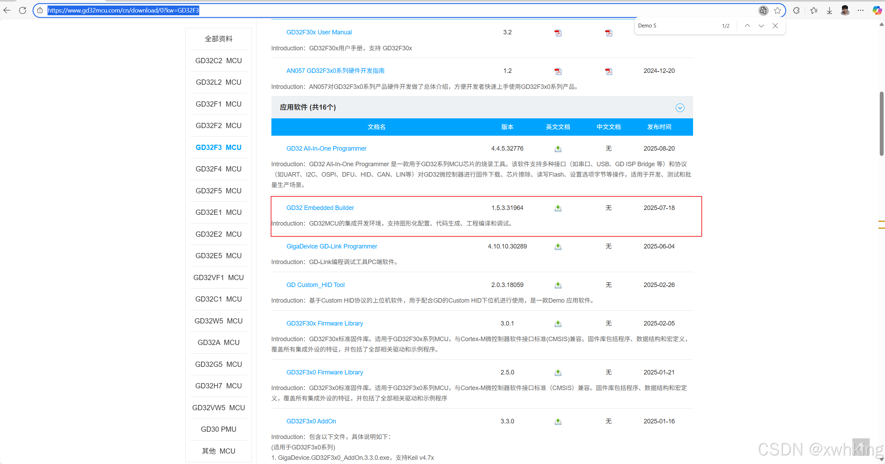Download GD32F3x0 AddOn package icon

[x=558, y=422]
